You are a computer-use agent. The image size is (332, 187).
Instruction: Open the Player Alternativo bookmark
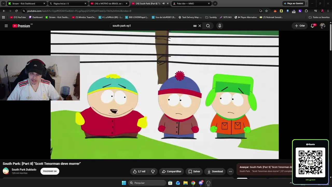point(246,17)
